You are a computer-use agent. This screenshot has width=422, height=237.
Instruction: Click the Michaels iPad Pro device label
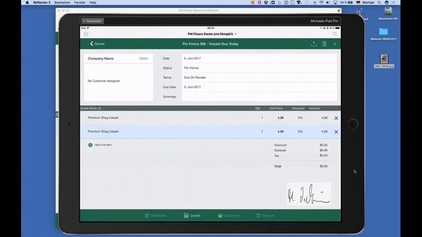click(324, 21)
